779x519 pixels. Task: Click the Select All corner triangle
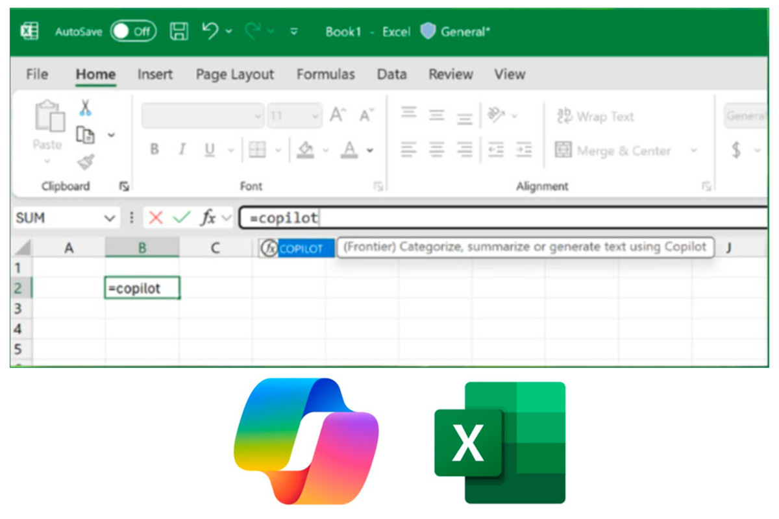[21, 248]
